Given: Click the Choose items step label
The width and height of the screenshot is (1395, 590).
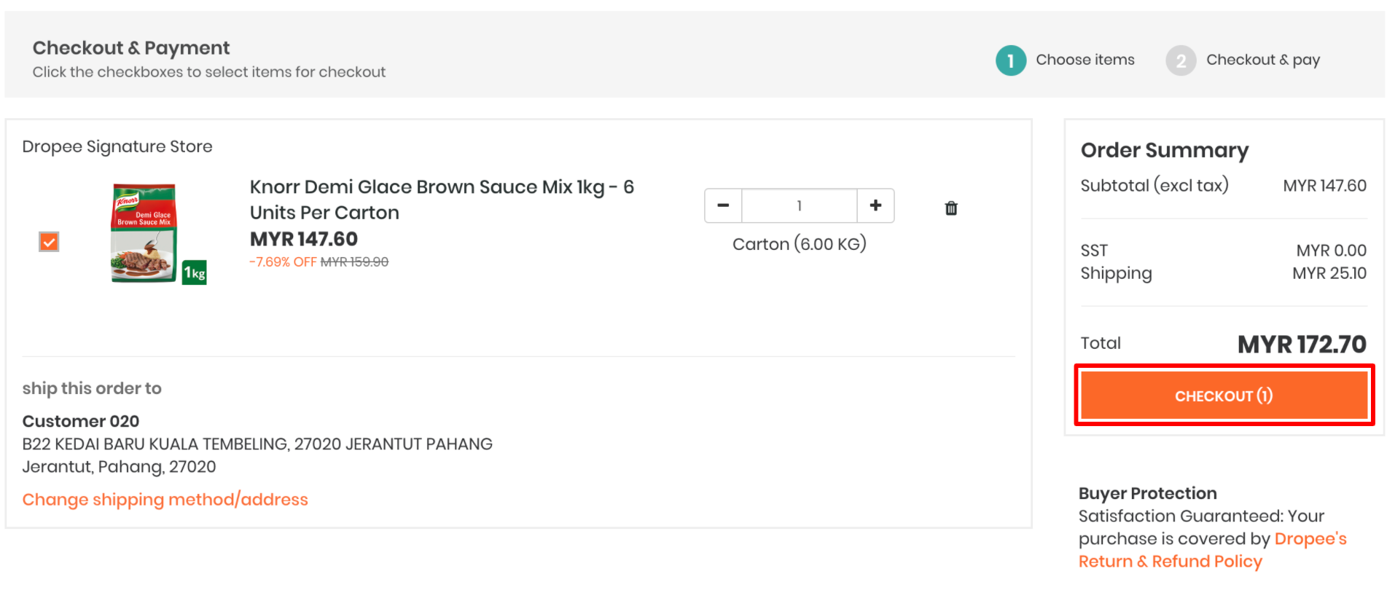Looking at the screenshot, I should click(1085, 60).
